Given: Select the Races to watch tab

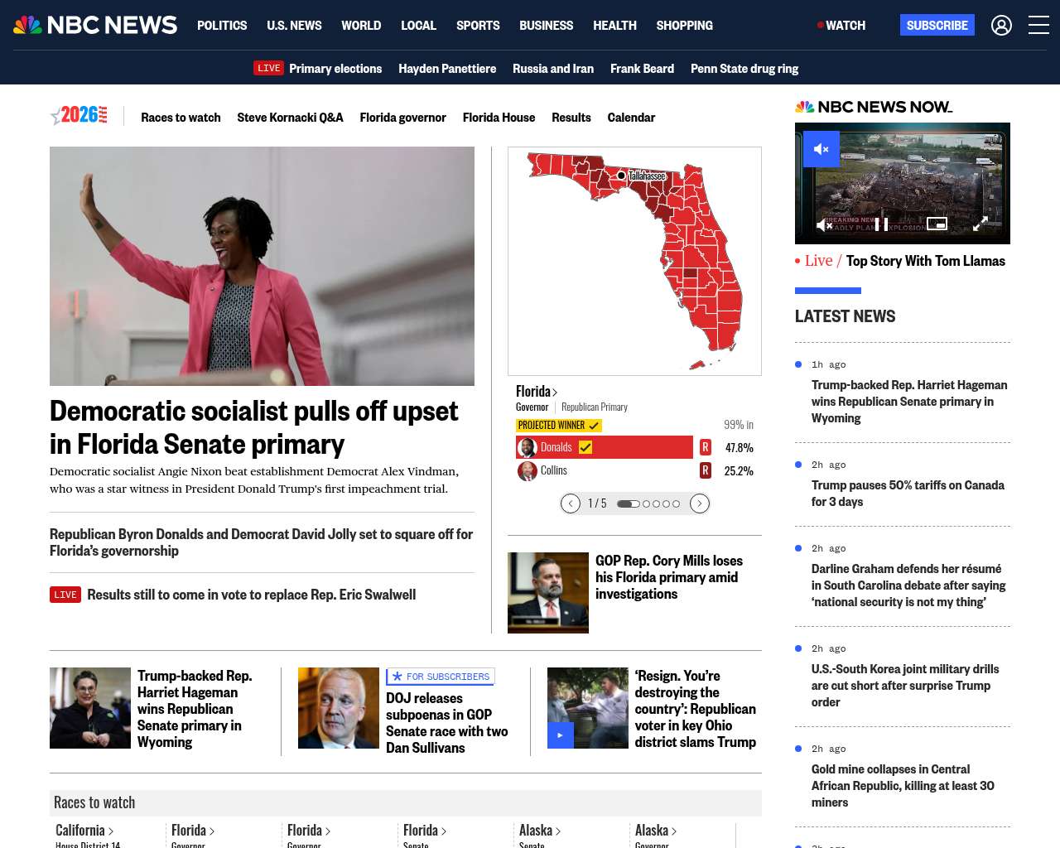Looking at the screenshot, I should coord(181,118).
